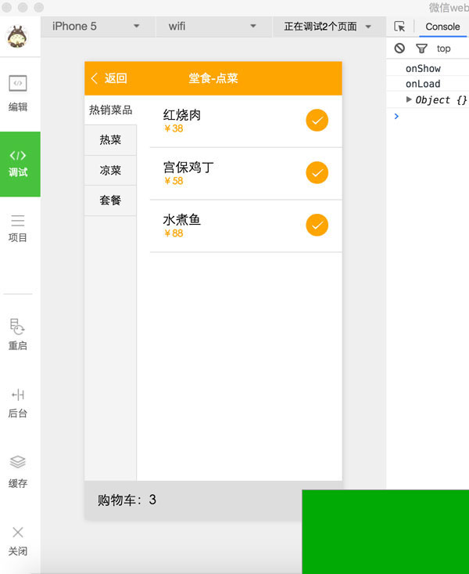
Task: Open the 缓存 cache panel
Action: click(x=18, y=471)
